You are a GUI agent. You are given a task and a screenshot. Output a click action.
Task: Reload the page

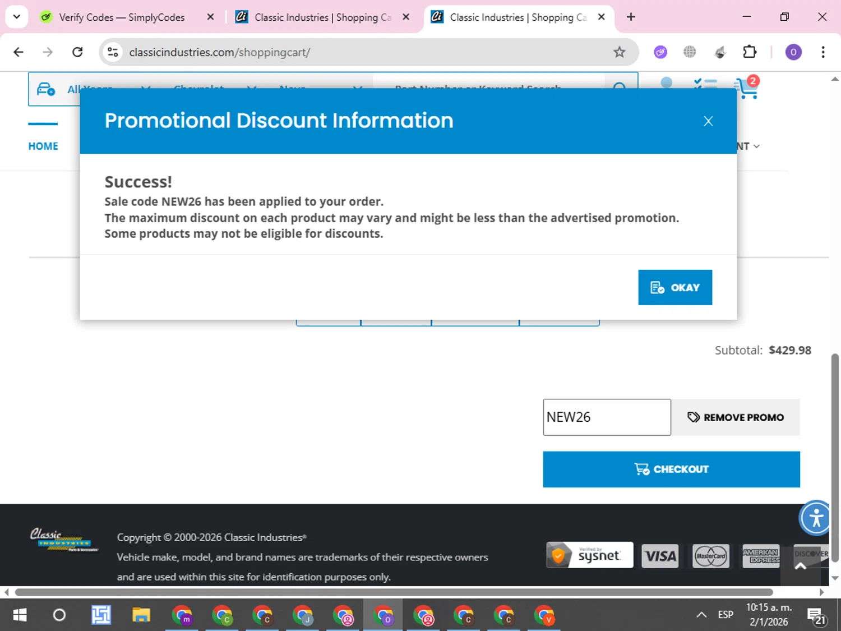click(77, 52)
